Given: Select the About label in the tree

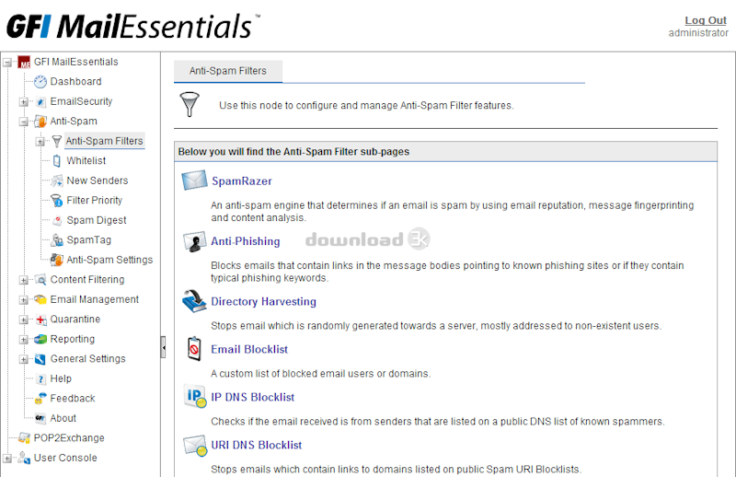Looking at the screenshot, I should click(x=63, y=418).
